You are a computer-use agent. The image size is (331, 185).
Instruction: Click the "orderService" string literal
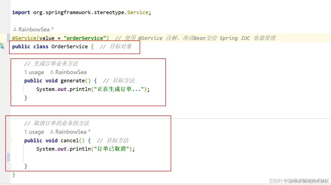(x=85, y=38)
